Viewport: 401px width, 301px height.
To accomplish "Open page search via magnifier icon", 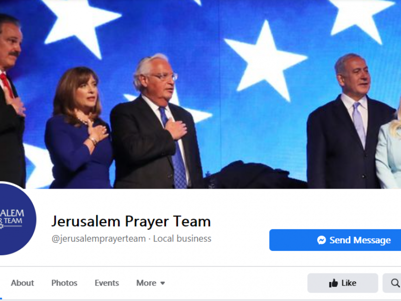I will pos(395,283).
